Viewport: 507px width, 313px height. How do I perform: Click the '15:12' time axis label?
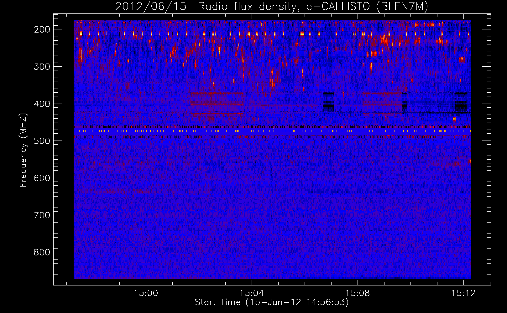click(x=463, y=293)
